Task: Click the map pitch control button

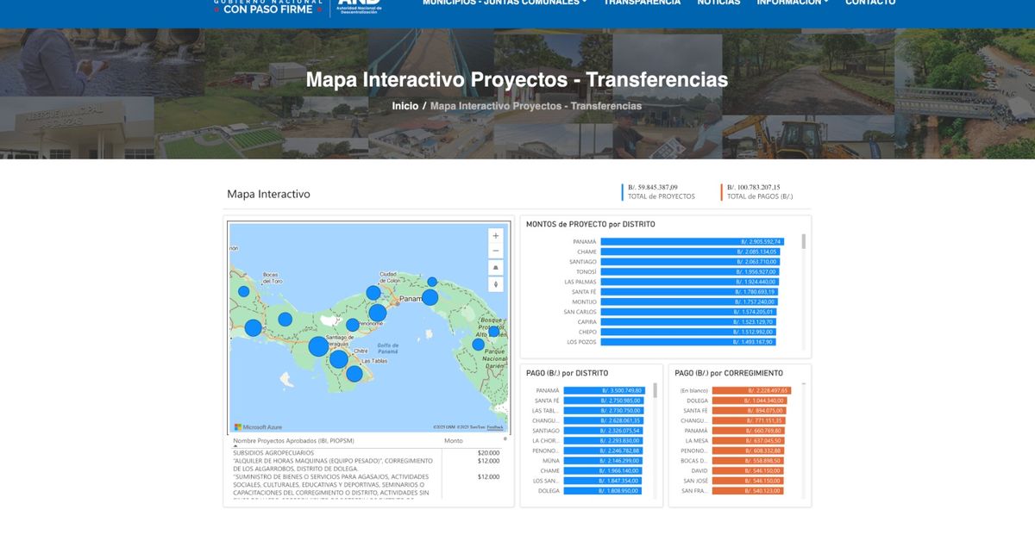Action: [495, 268]
